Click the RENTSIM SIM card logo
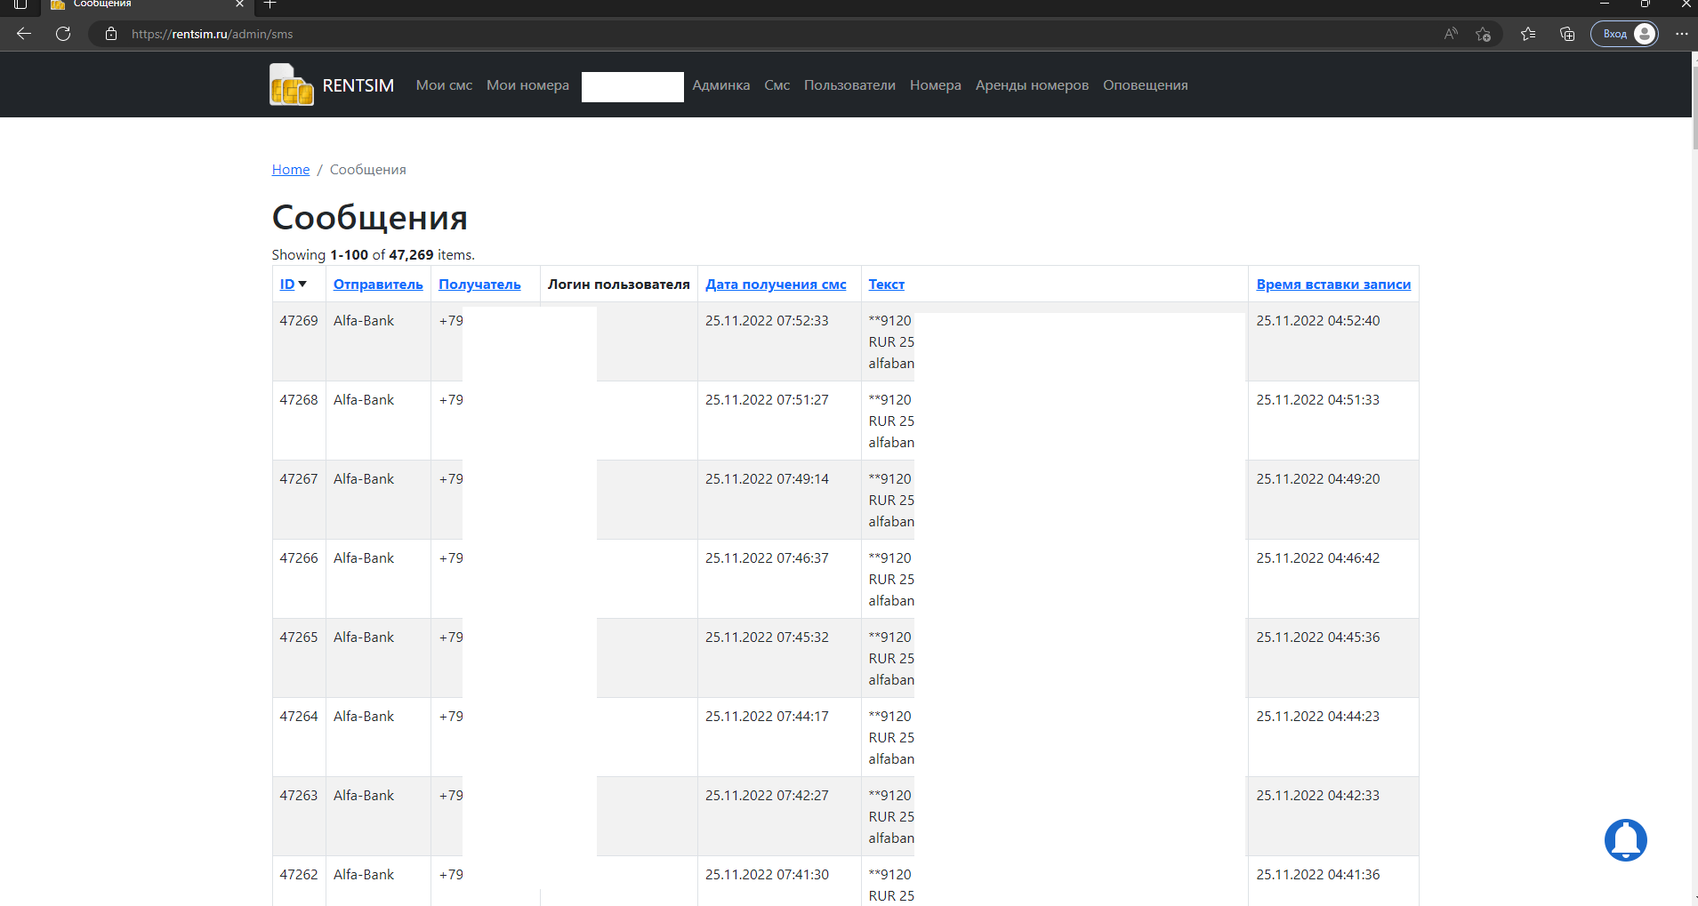The image size is (1698, 906). click(x=291, y=85)
